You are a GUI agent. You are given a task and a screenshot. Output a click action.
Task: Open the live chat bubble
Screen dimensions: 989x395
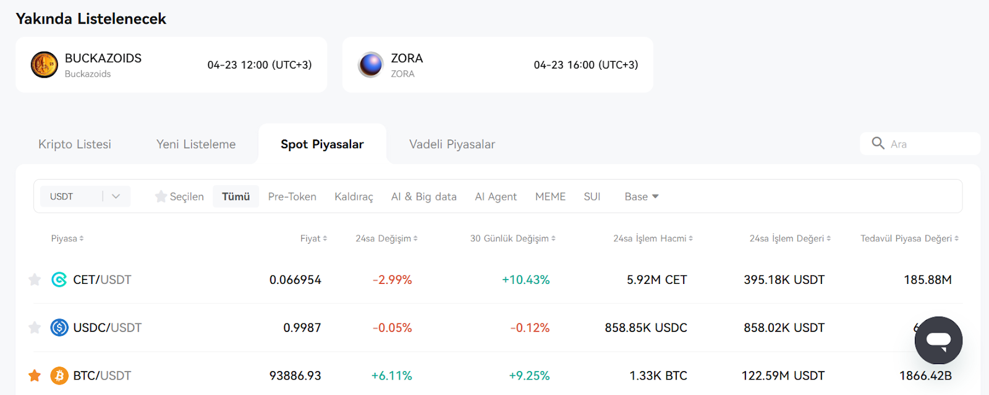point(938,341)
